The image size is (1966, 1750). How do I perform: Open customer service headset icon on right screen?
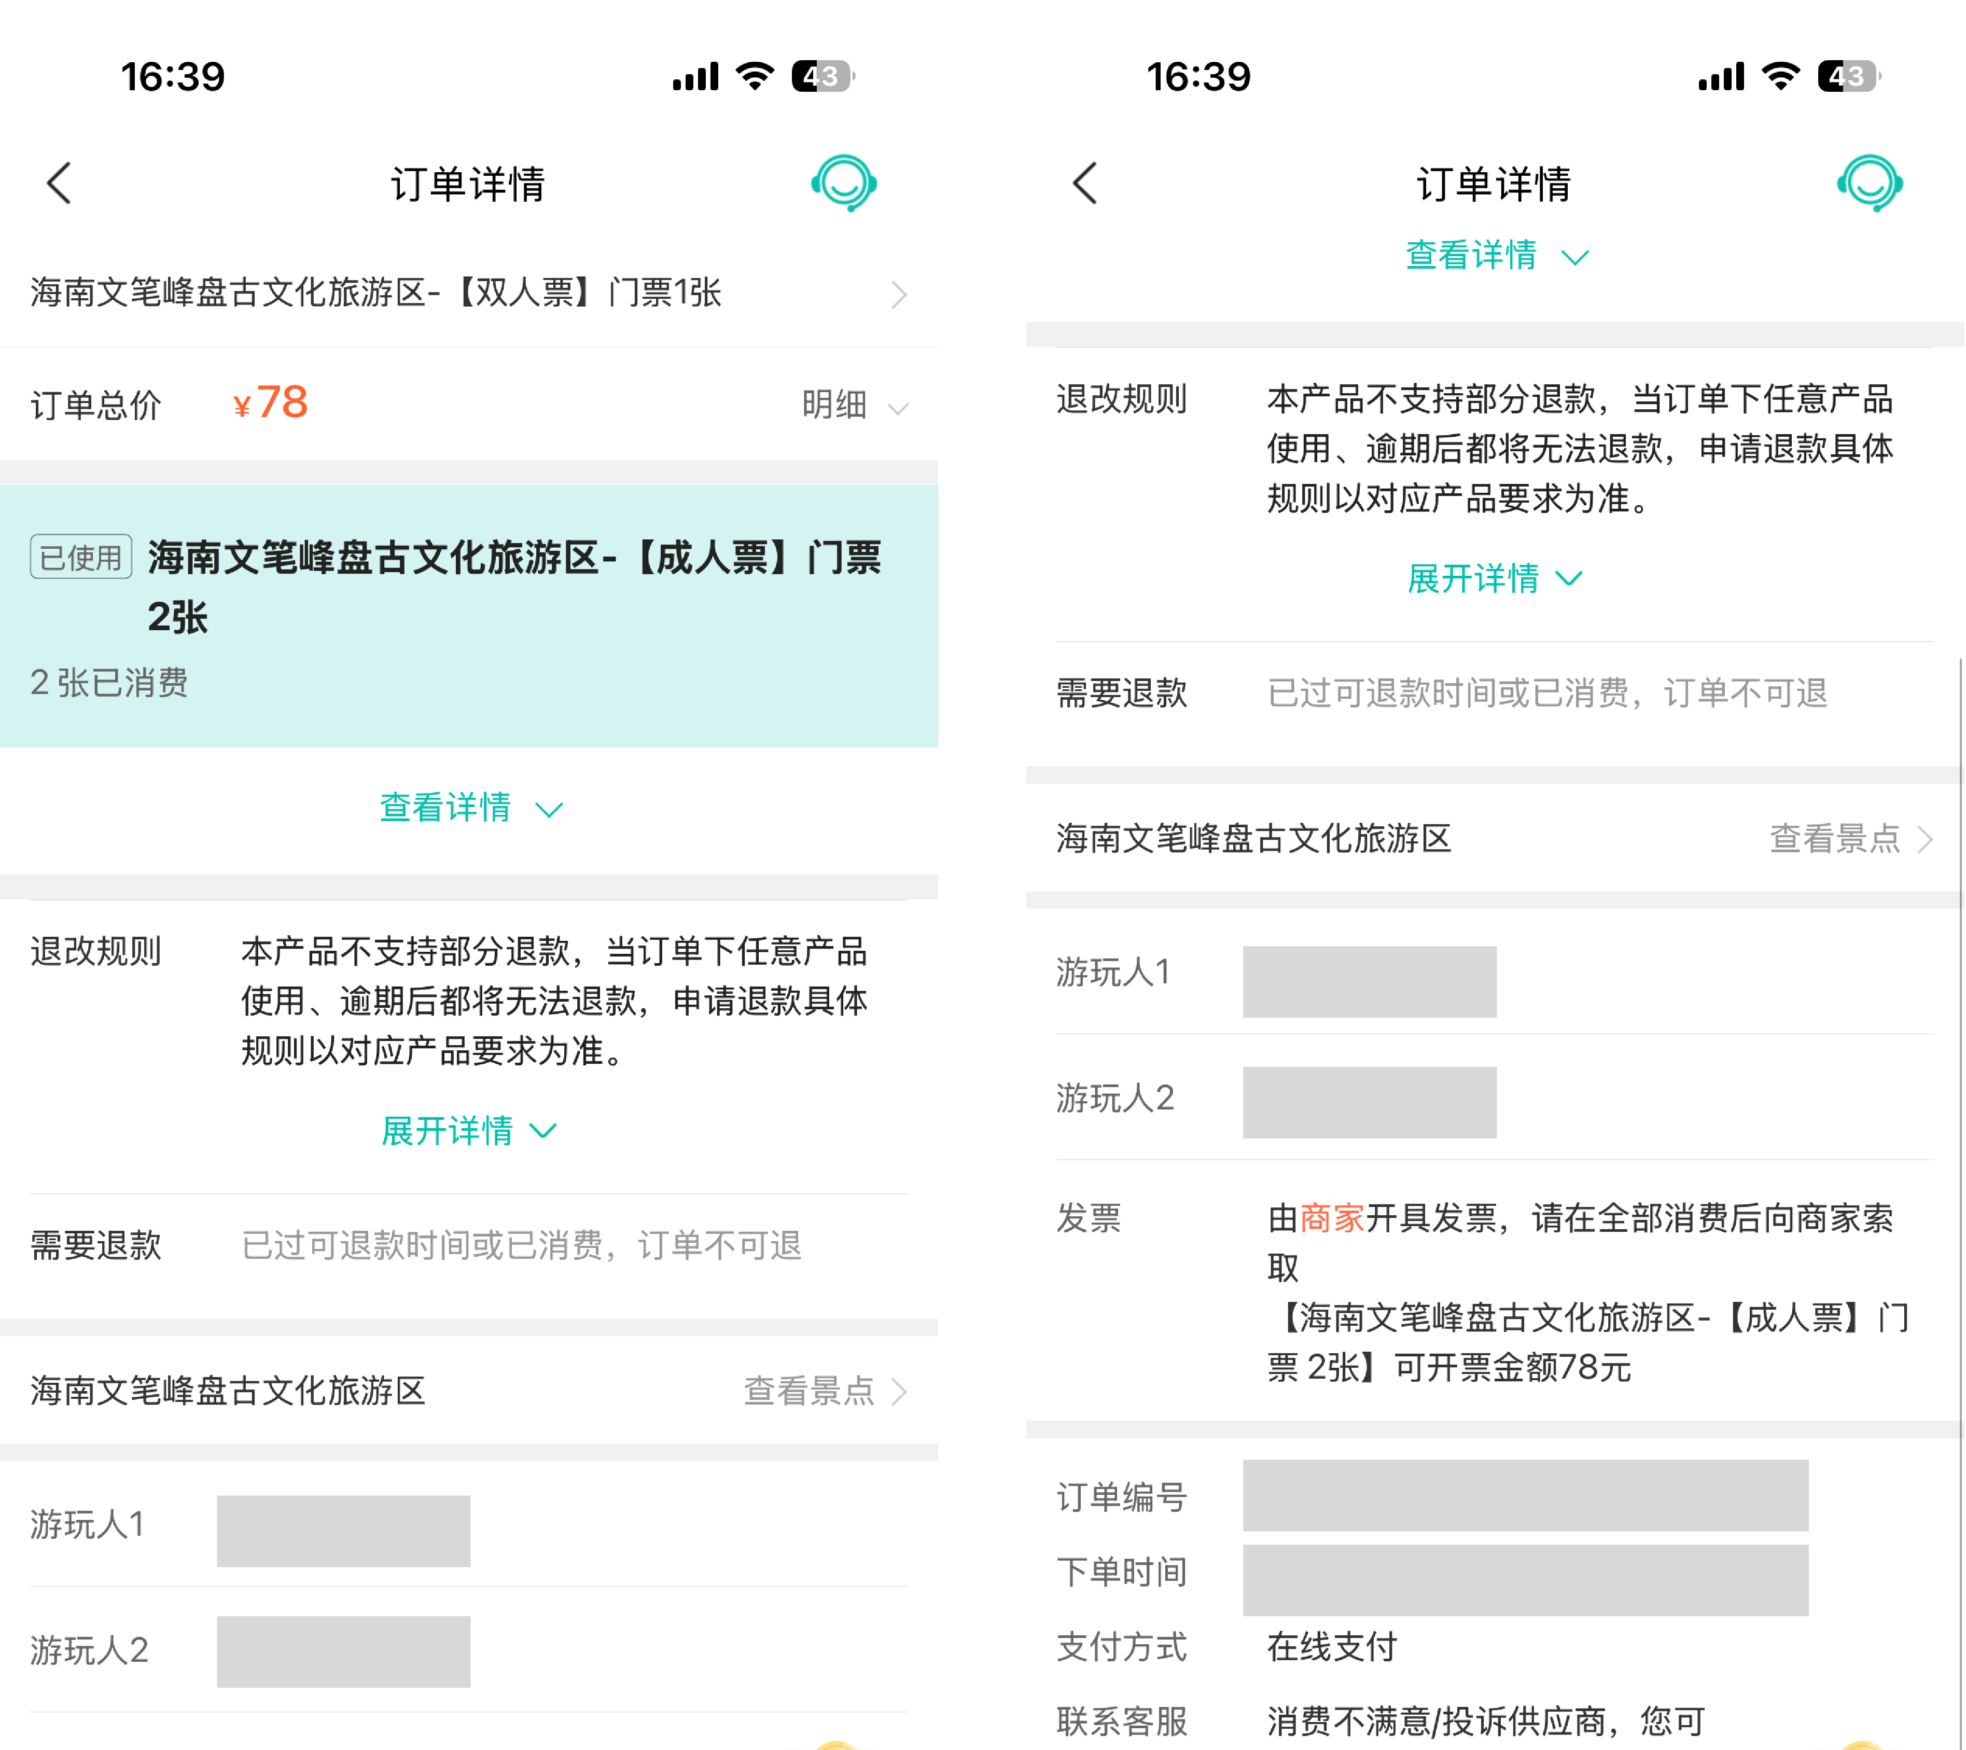click(x=1870, y=183)
